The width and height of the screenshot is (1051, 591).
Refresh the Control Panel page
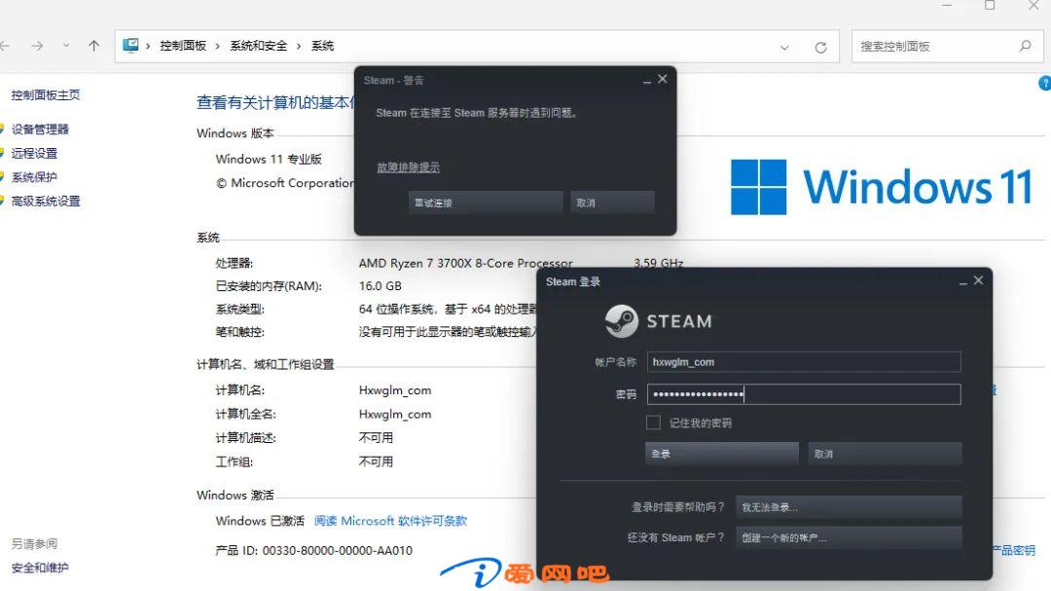coord(820,48)
